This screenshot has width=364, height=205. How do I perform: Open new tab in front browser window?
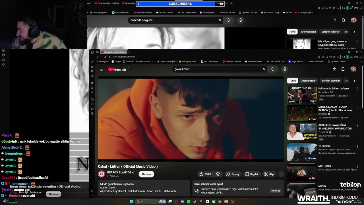(129, 52)
